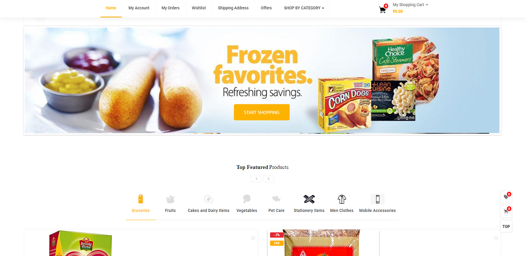Click the START SHOPPING banner button

(261, 112)
